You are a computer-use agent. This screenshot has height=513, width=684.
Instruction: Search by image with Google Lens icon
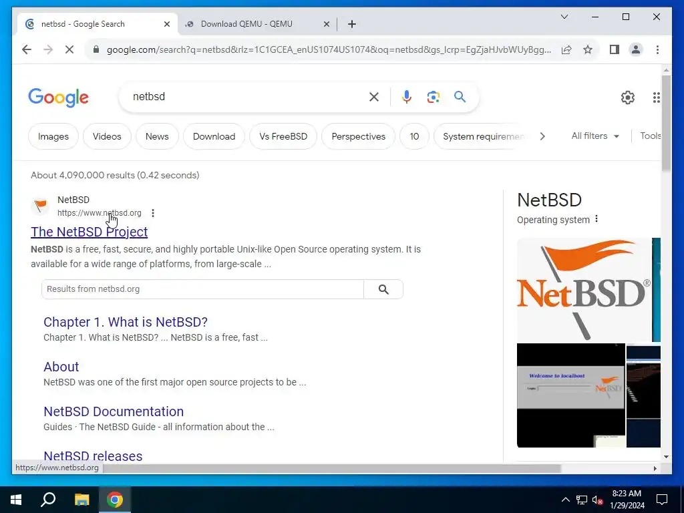(x=433, y=96)
